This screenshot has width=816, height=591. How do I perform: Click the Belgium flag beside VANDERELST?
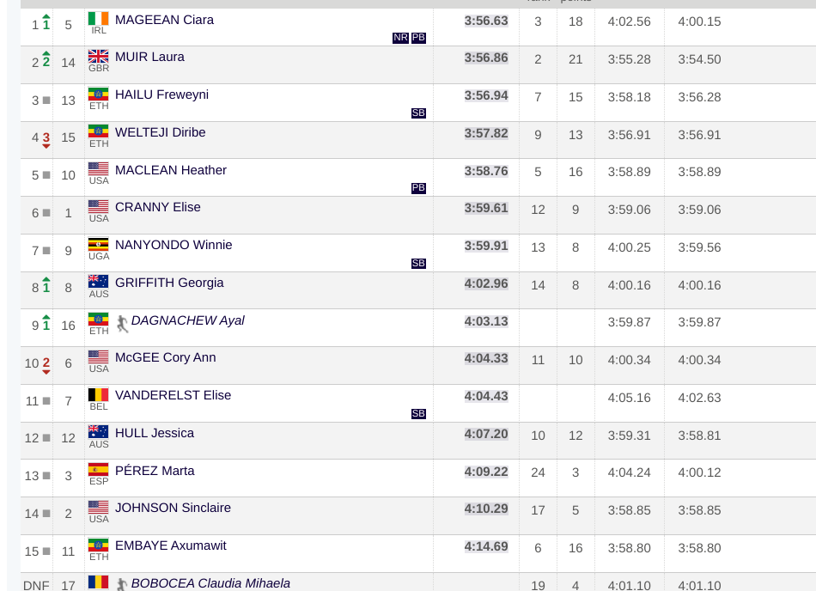coord(99,395)
